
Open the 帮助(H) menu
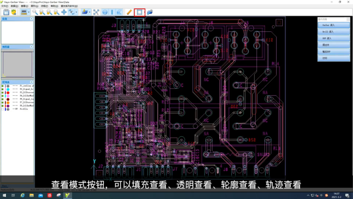pyautogui.click(x=54, y=6)
